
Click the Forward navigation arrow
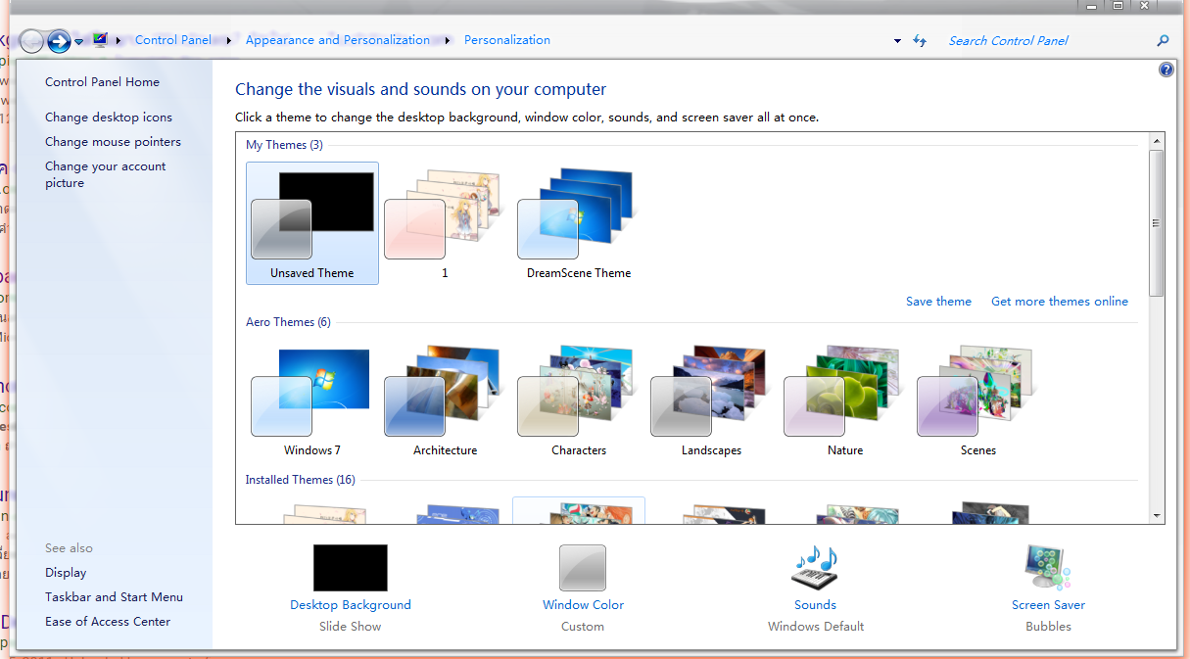click(x=59, y=41)
